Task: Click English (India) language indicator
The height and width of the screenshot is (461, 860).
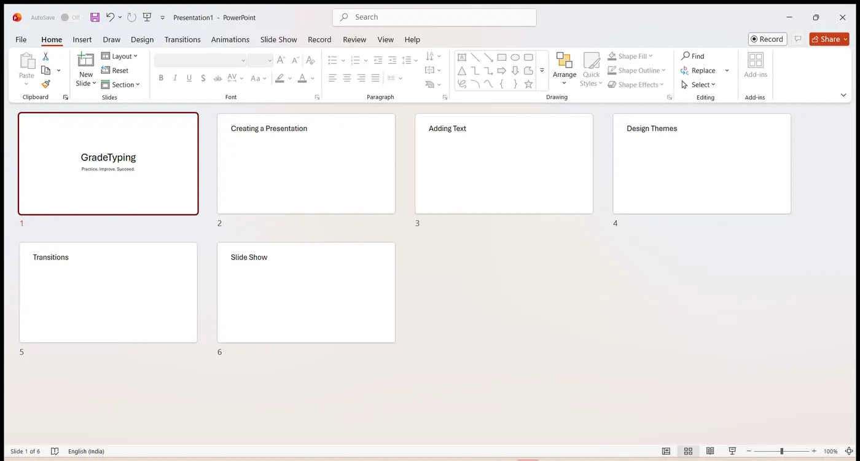Action: point(86,451)
